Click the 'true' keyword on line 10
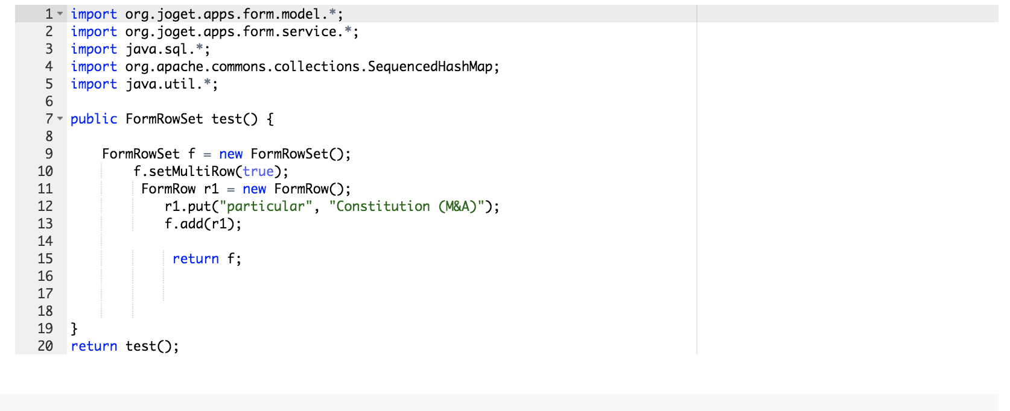 258,171
